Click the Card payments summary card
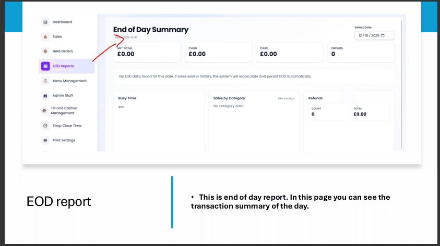Viewport: 440px width, 246px height. (289, 52)
